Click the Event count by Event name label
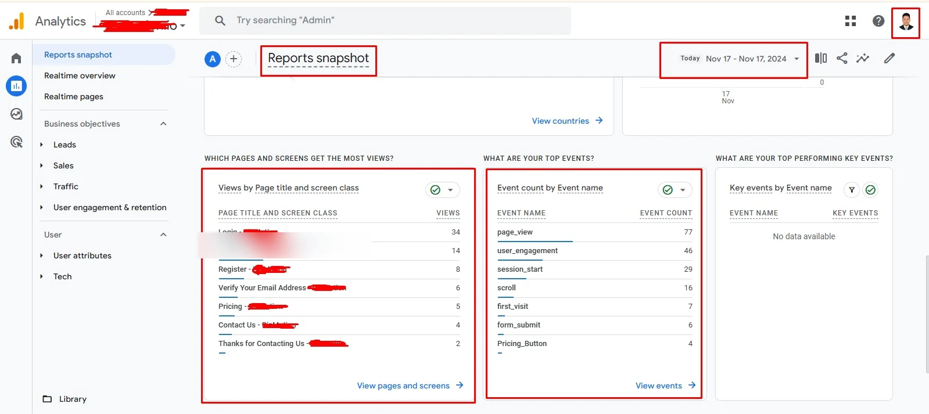929x414 pixels. pos(550,188)
